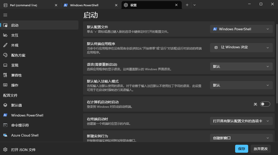Maximize the Windows Terminal window
This screenshot has height=155, width=278.
(x=261, y=4)
